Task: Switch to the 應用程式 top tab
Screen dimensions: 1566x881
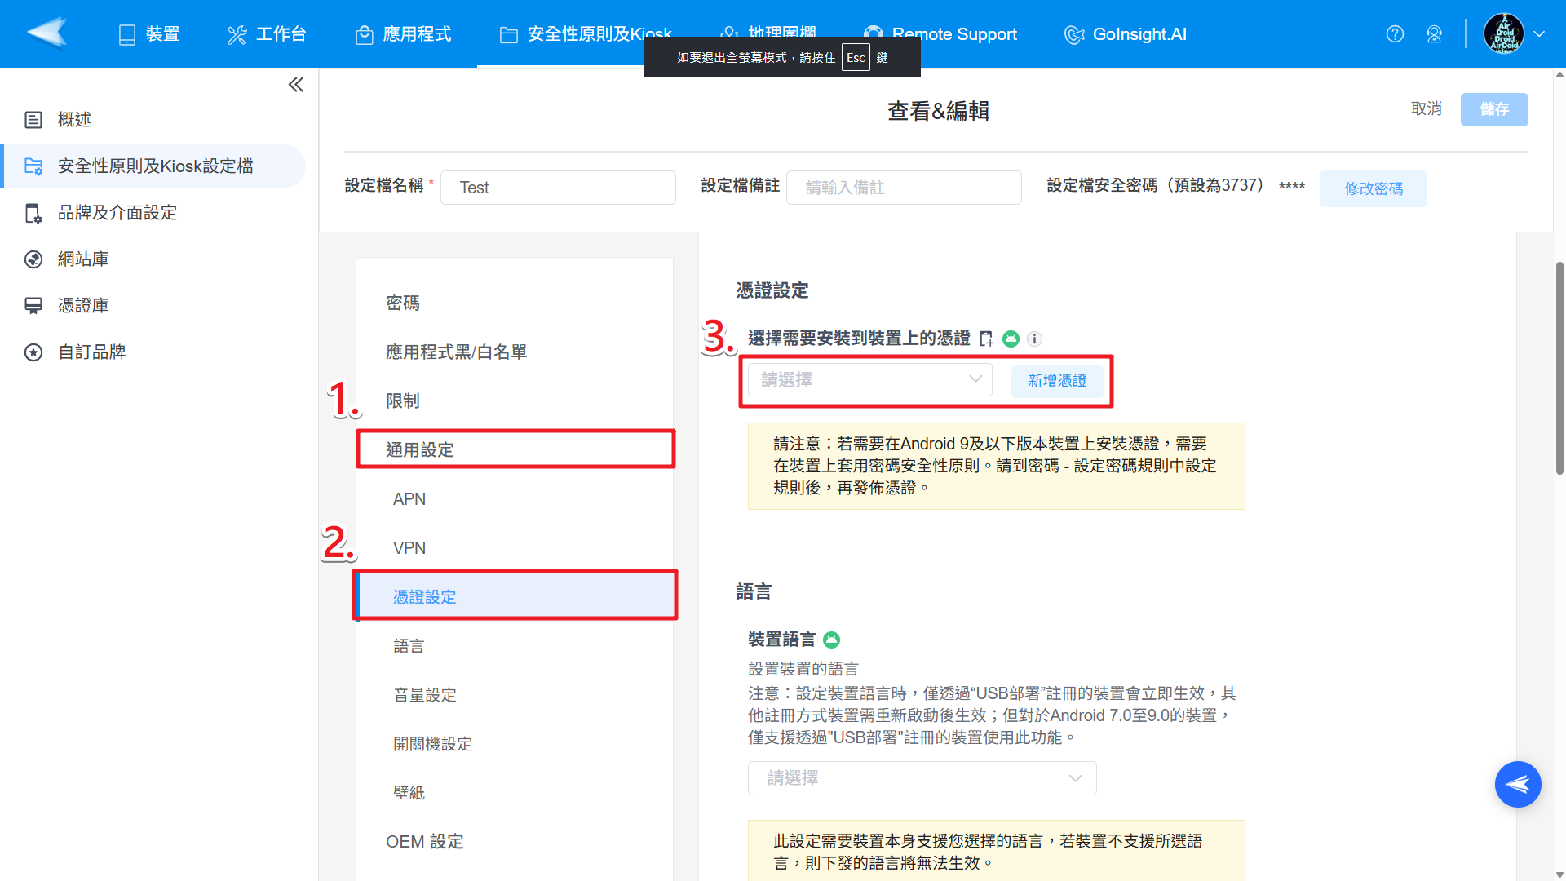Action: (x=404, y=34)
